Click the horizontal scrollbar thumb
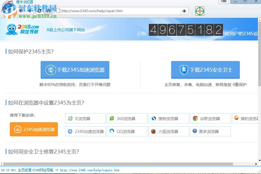This screenshot has width=261, height=174. [x=118, y=164]
